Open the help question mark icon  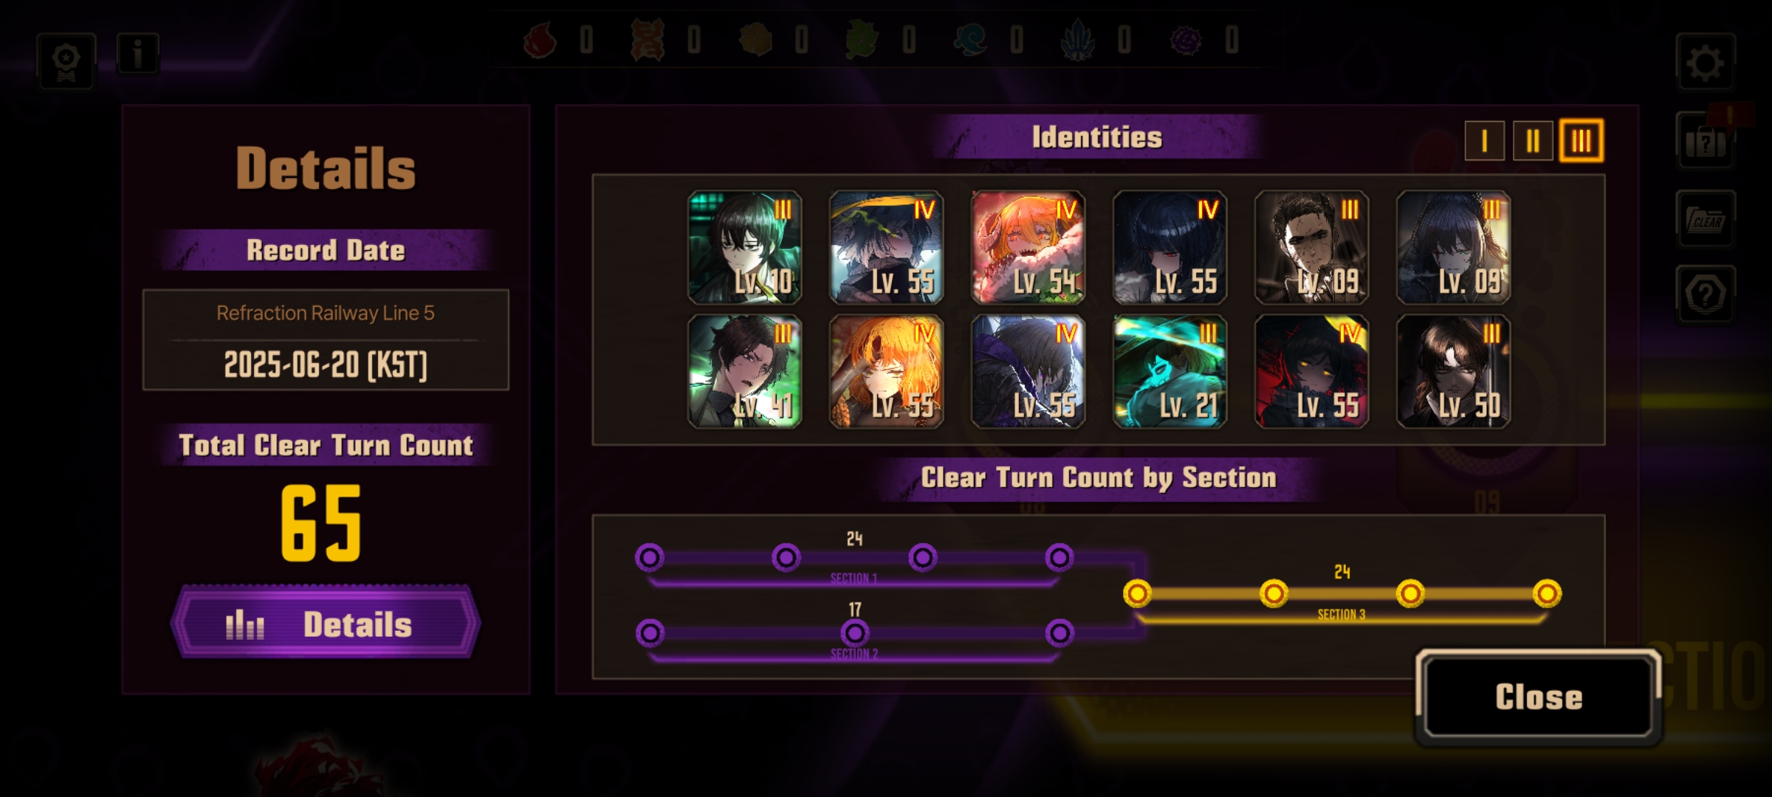click(1706, 294)
